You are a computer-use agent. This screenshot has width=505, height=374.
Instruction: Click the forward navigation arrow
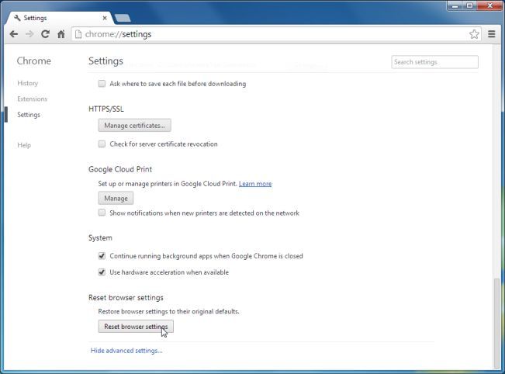point(29,34)
